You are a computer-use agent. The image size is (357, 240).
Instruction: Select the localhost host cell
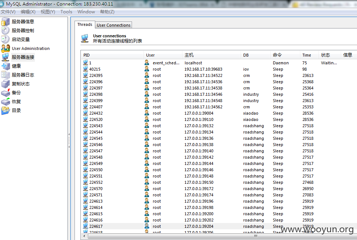[x=193, y=63]
